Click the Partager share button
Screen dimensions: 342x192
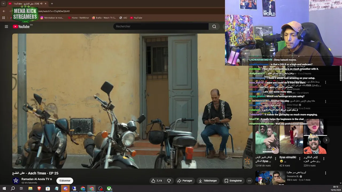[185, 181]
